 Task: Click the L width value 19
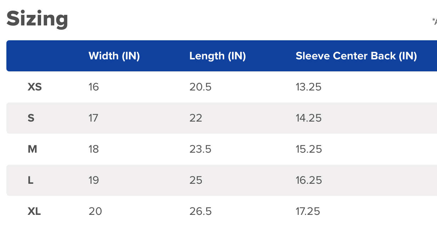click(x=94, y=180)
